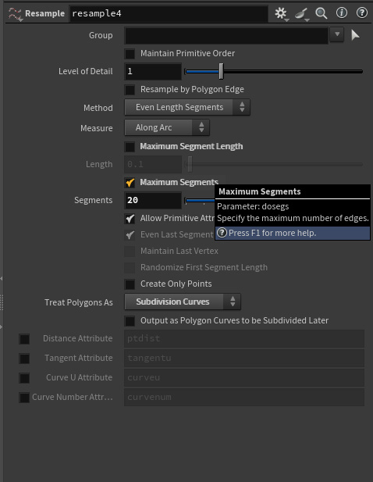This screenshot has width=373, height=482.
Task: Open the Measure Along Arc dropdown
Action: [167, 127]
